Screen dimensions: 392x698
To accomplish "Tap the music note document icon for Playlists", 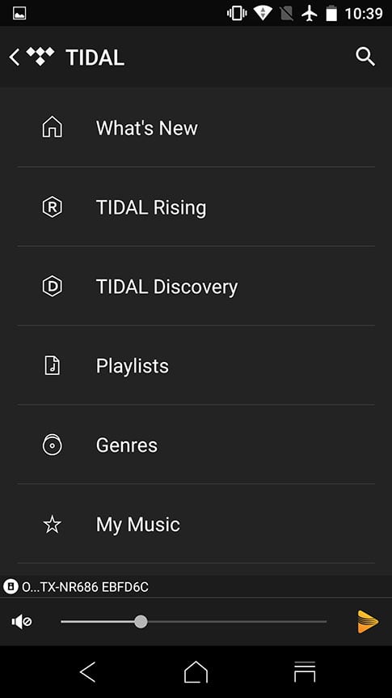I will point(52,365).
